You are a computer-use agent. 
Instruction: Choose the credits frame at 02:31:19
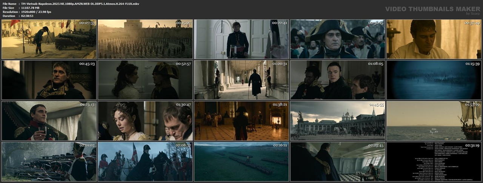point(434,161)
